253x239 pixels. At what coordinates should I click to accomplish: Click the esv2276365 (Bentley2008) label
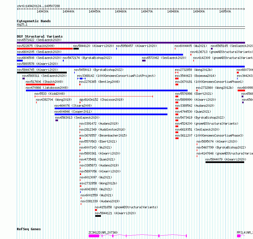pos(99,82)
